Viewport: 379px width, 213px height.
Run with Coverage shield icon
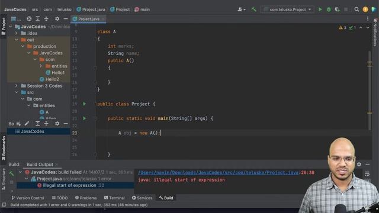pyautogui.click(x=337, y=9)
